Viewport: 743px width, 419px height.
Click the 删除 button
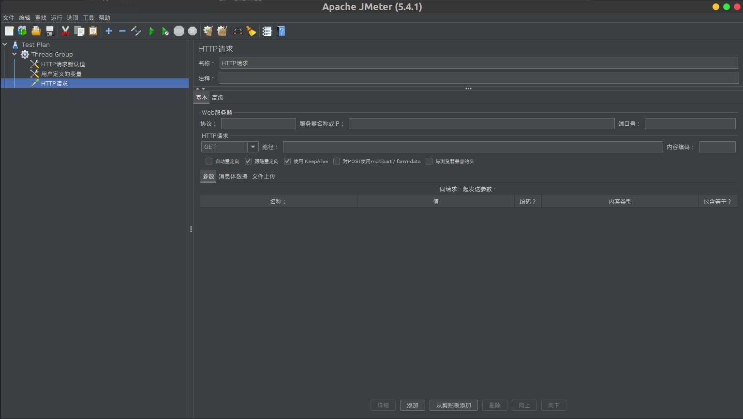[495, 405]
